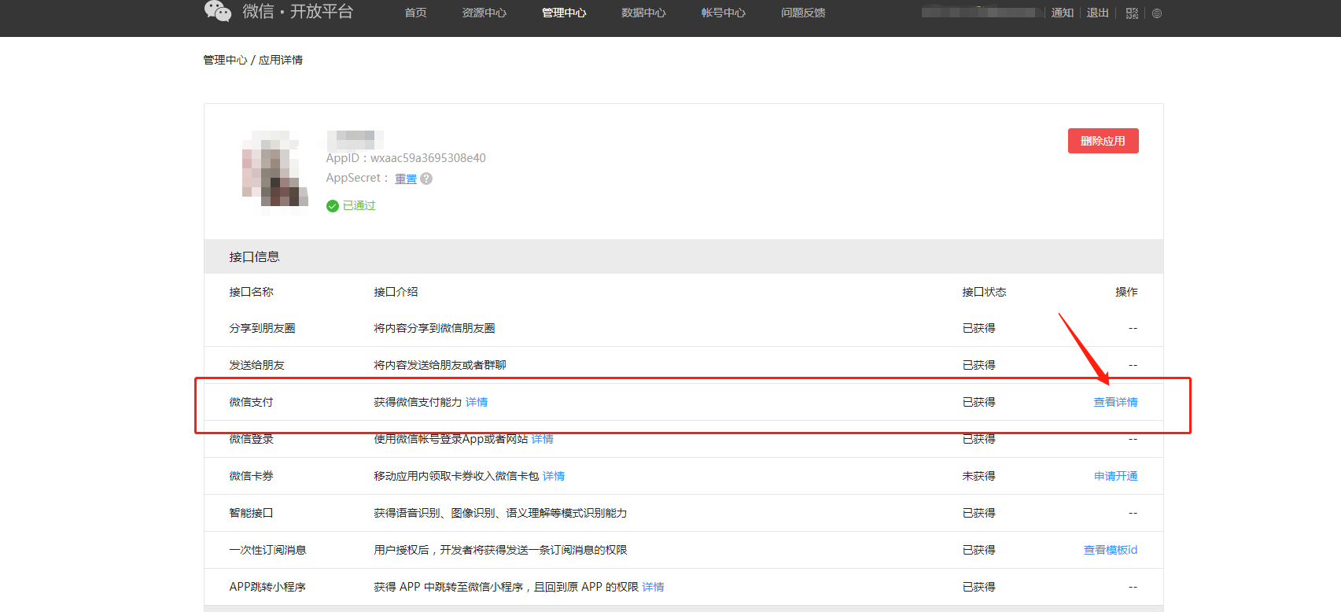
Task: Click the globe language icon
Action: pos(1156,13)
